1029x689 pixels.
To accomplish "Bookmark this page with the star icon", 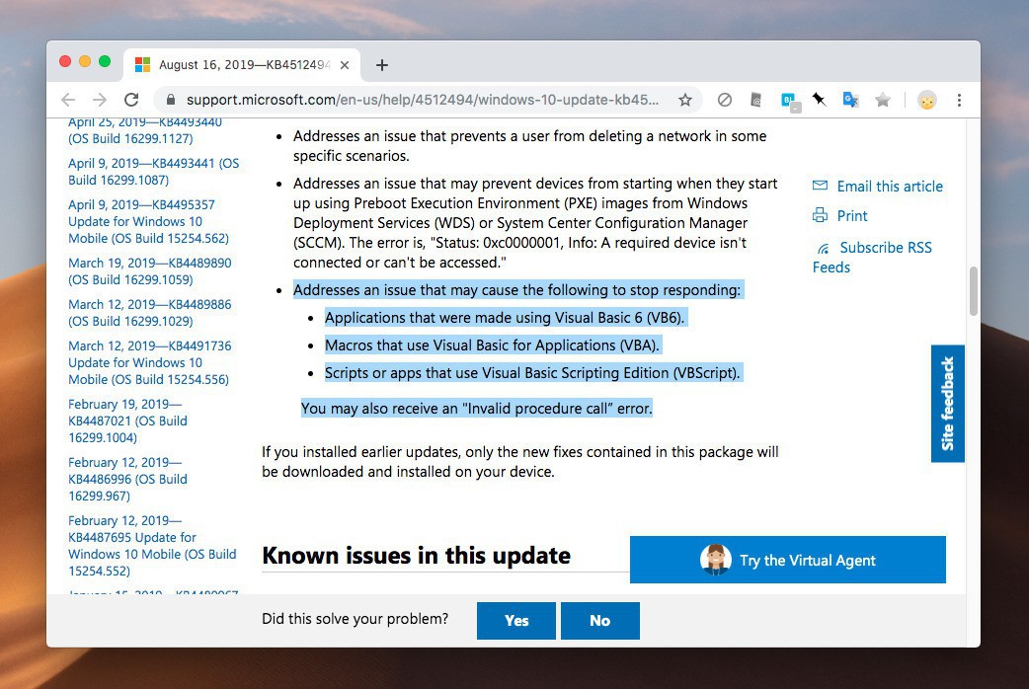I will coord(685,100).
